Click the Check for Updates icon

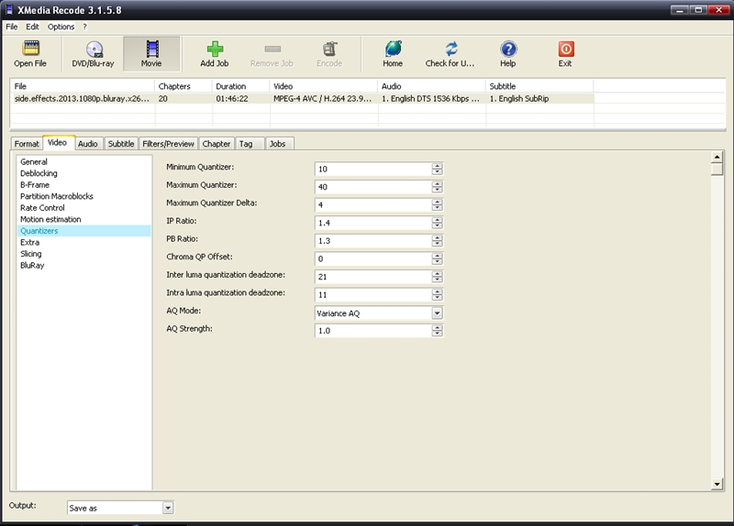pyautogui.click(x=450, y=49)
